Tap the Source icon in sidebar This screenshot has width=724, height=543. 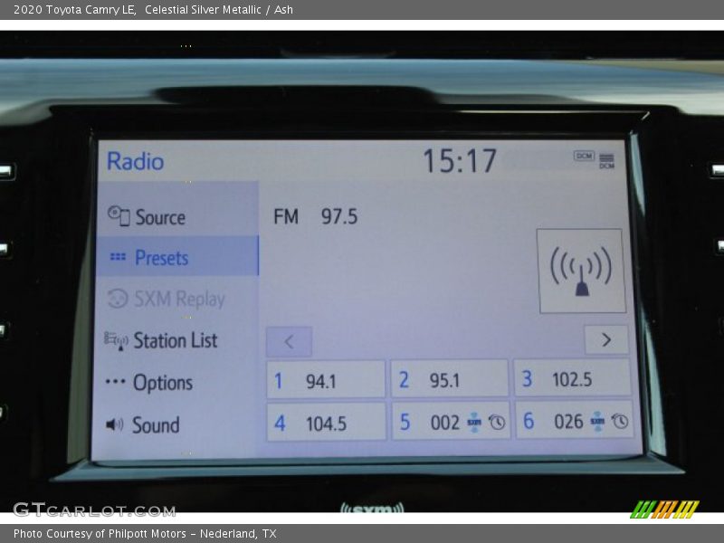(119, 215)
